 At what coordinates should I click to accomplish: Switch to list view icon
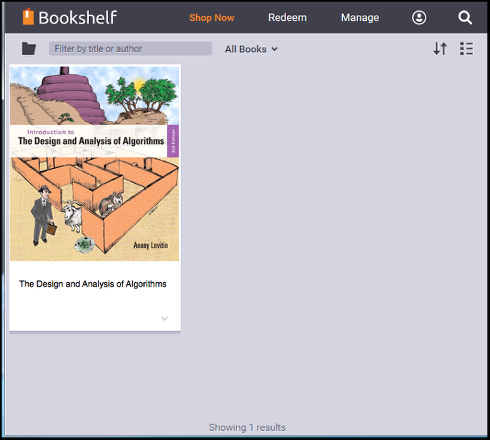point(467,49)
